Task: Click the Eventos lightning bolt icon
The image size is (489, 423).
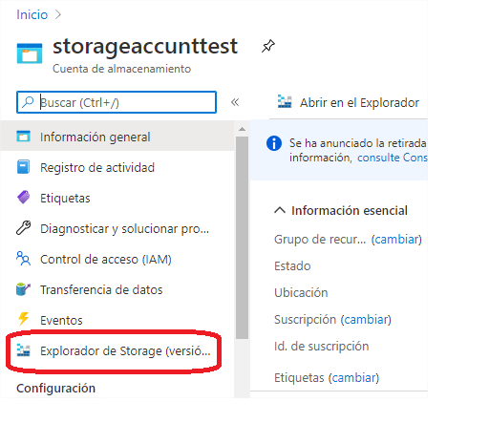Action: click(23, 319)
